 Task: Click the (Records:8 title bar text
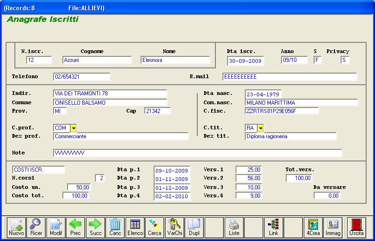coord(19,8)
